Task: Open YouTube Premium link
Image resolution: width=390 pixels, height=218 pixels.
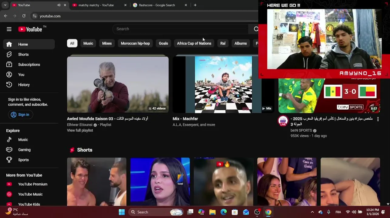Action: coord(29,184)
